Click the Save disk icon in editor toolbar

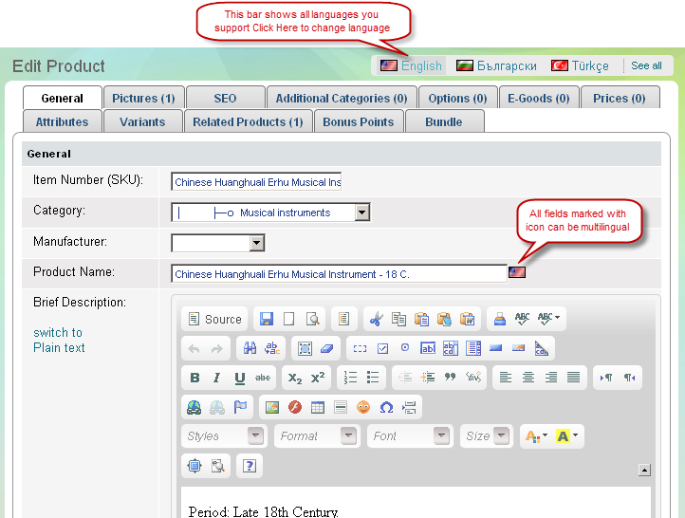click(267, 320)
